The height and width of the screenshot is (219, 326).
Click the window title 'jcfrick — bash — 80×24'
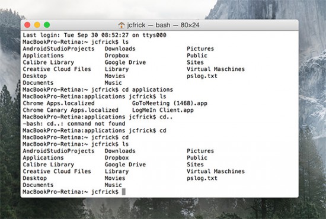(x=163, y=25)
